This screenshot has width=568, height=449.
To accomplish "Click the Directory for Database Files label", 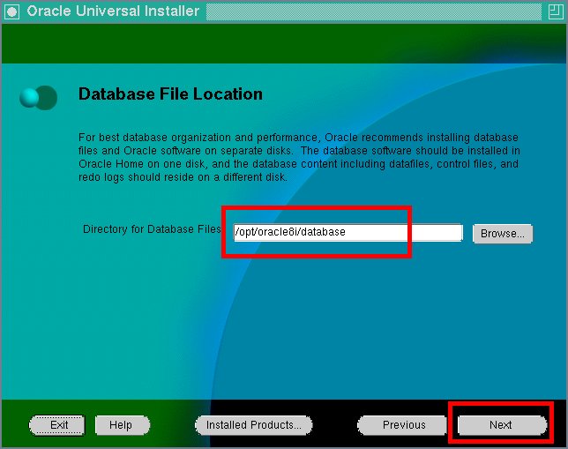I will point(152,229).
